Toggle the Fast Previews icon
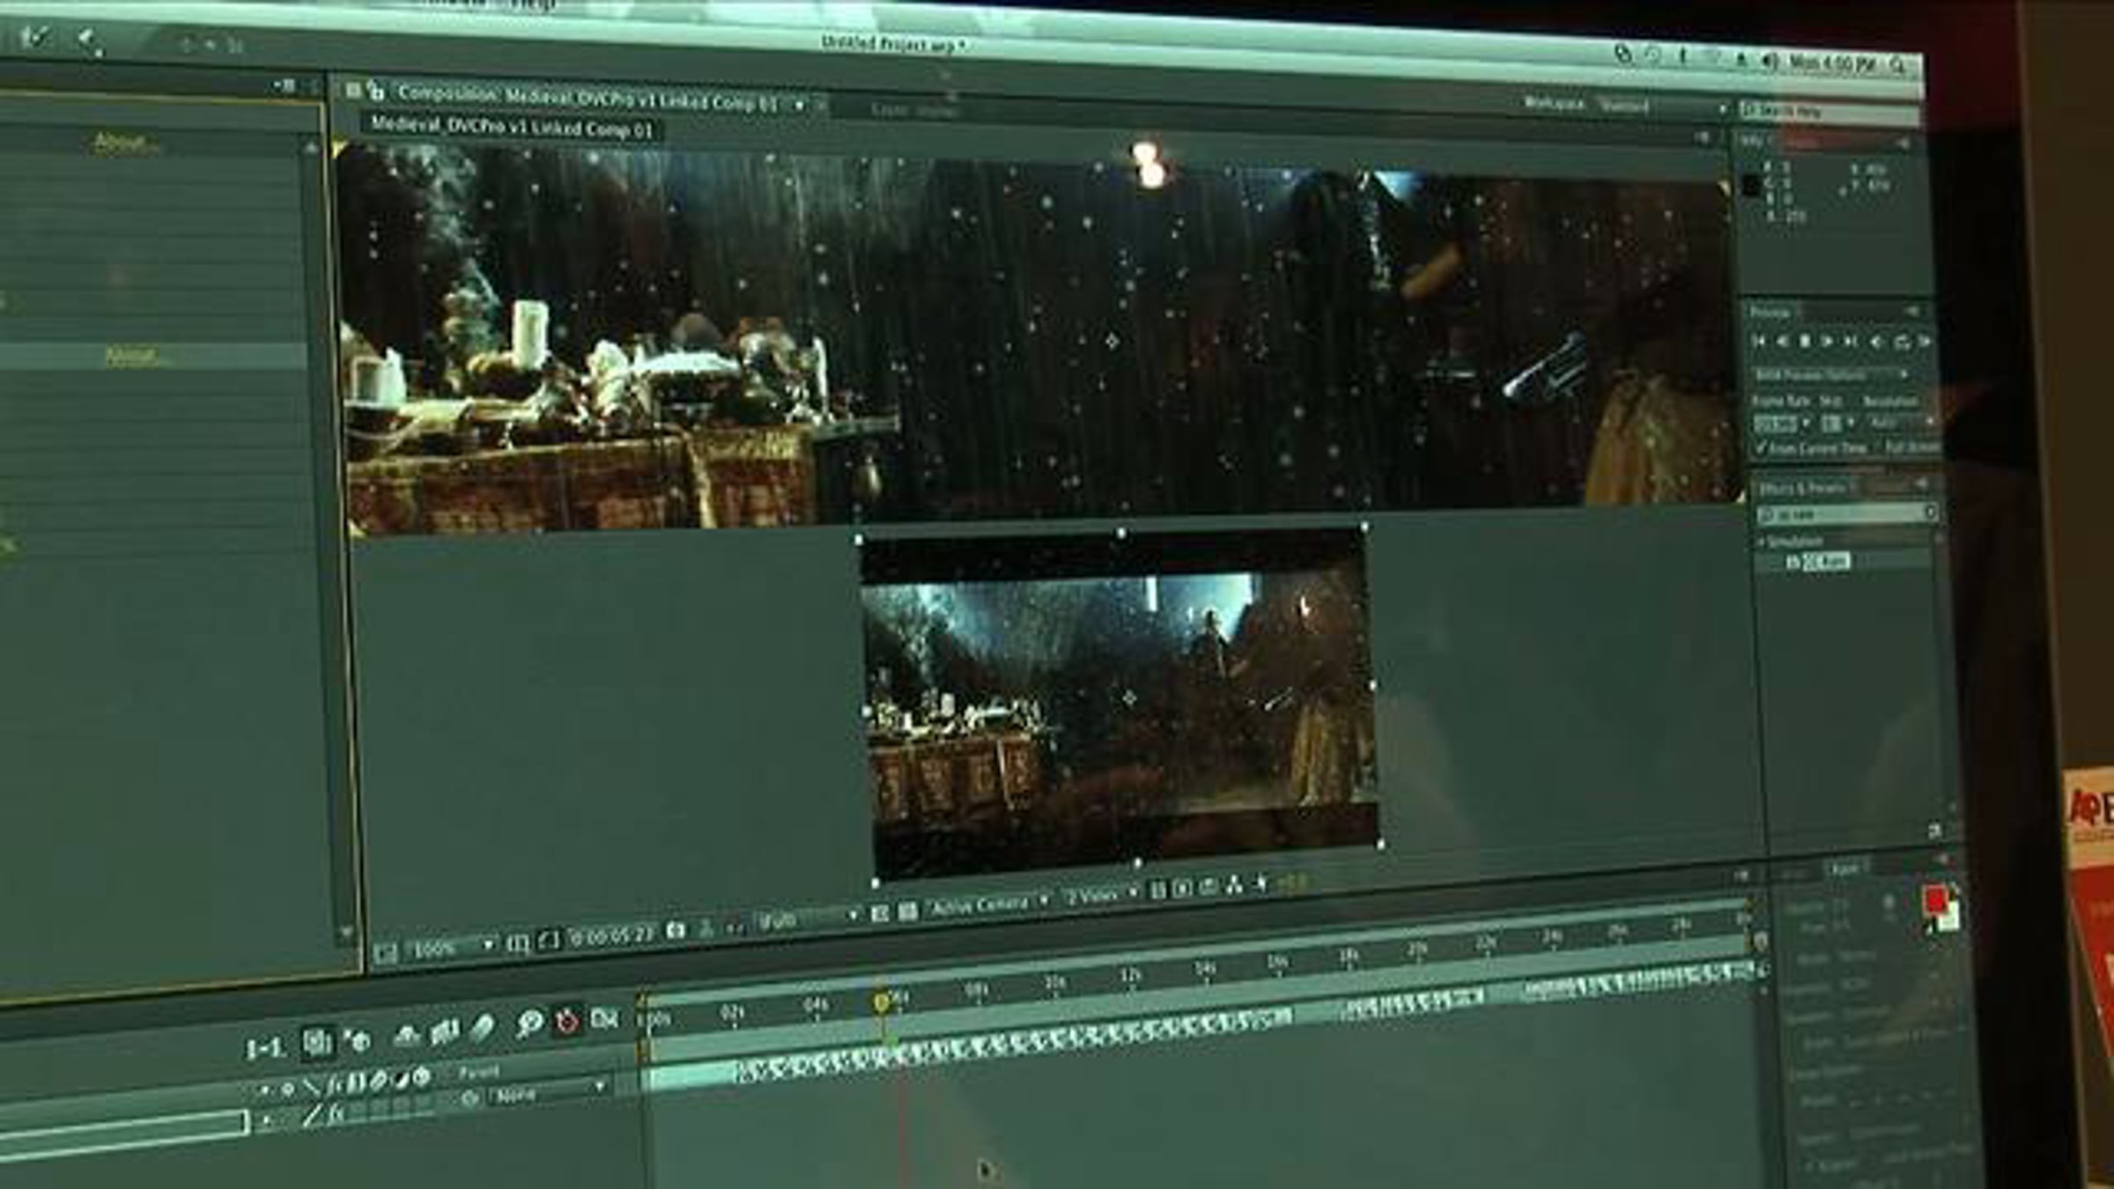The image size is (2114, 1189). [x=1183, y=889]
